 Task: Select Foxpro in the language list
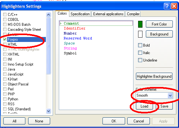point(26,39)
